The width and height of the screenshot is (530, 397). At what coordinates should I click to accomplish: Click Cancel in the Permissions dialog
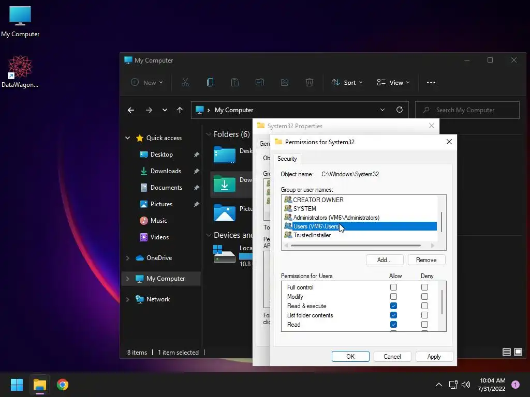pyautogui.click(x=392, y=357)
